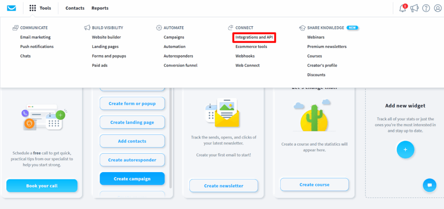Click the Share Knowledge graduation cap icon
The image size is (444, 209).
click(x=302, y=28)
